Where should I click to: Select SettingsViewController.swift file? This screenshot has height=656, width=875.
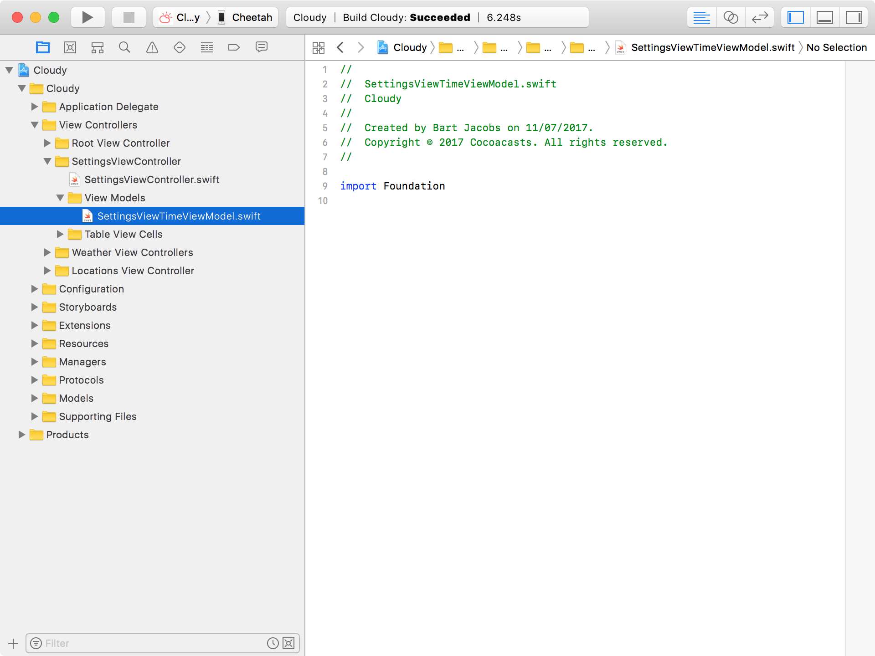tap(152, 179)
